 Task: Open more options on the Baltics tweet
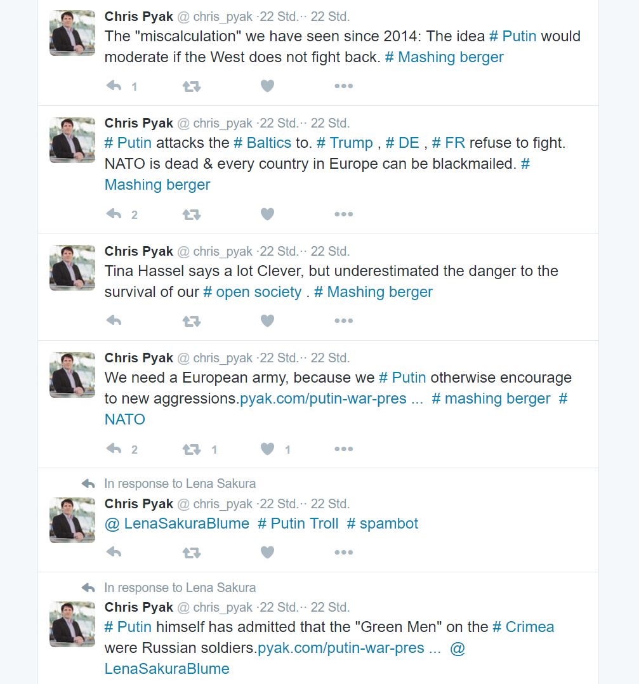[344, 214]
